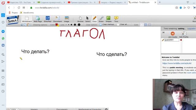
Task: Collapse the side panel with arrow icon
Action: coord(163,33)
